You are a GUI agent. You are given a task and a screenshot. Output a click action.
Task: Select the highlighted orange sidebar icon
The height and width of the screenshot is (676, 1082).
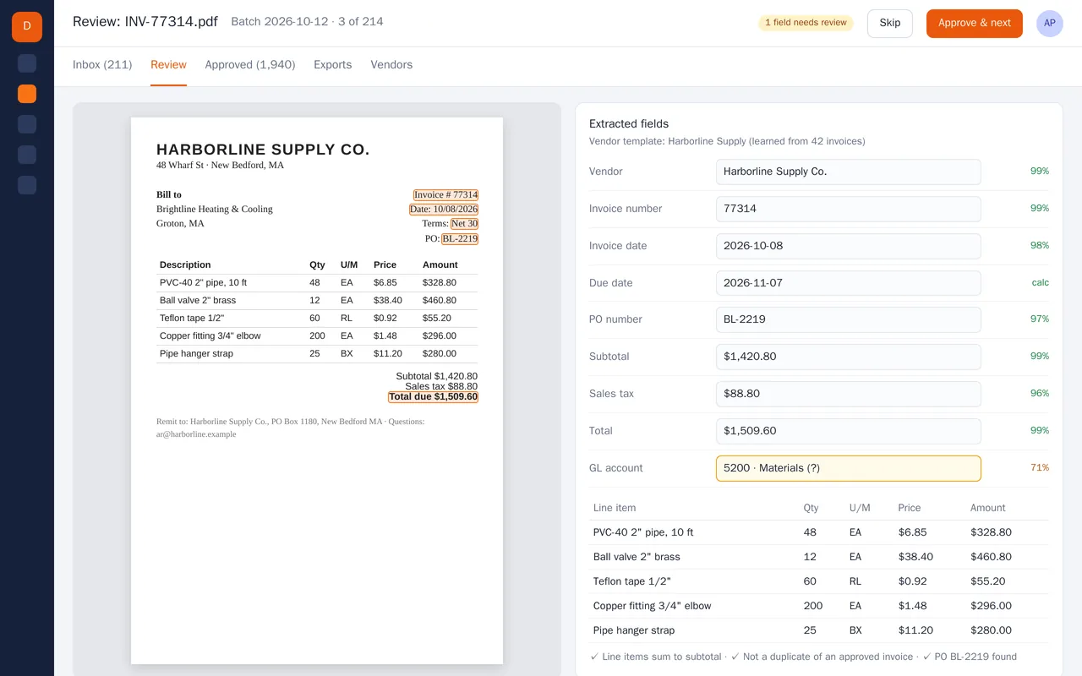[27, 94]
